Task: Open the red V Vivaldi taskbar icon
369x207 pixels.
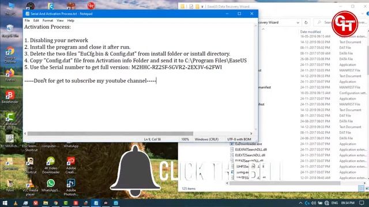Action: point(36,203)
